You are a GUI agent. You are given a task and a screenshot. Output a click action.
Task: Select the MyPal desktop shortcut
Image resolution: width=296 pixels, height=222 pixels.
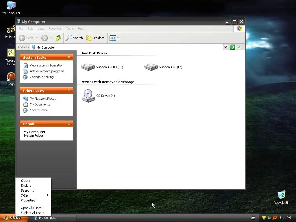click(x=10, y=32)
